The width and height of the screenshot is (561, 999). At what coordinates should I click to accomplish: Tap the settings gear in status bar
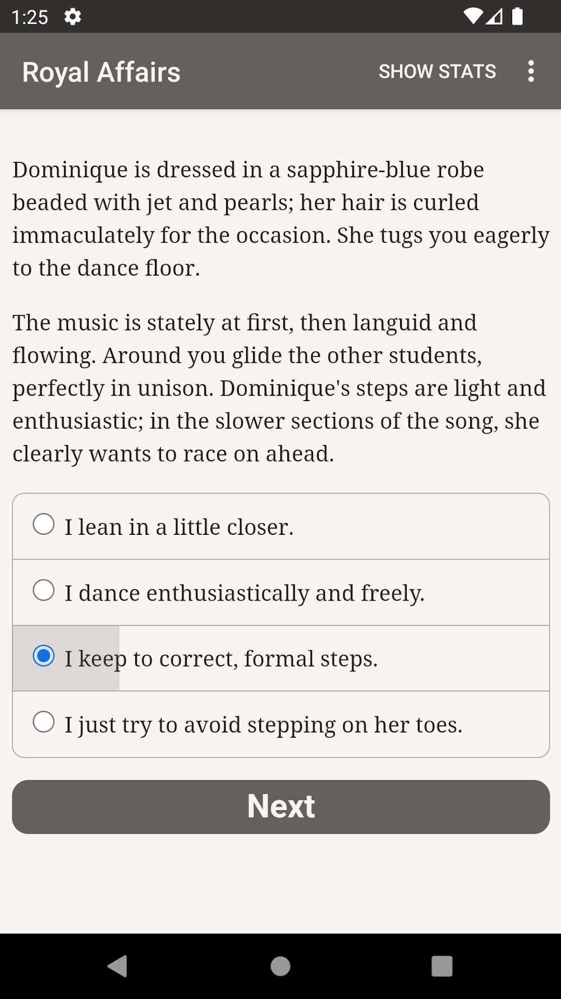point(72,17)
